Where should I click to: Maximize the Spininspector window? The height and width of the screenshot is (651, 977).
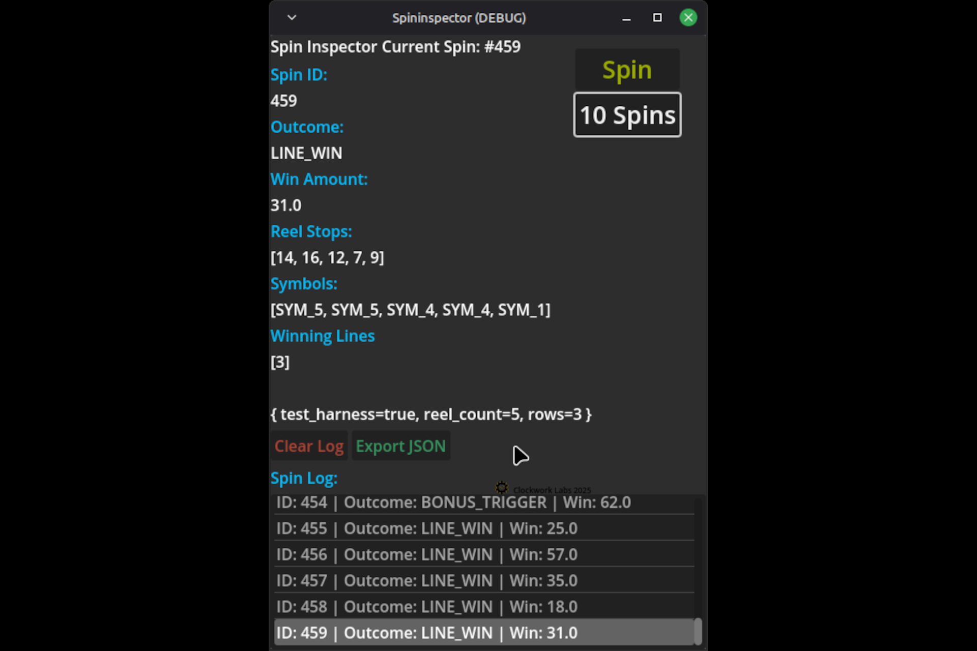click(657, 18)
